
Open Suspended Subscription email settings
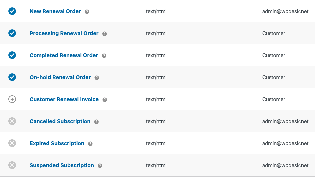pos(62,165)
